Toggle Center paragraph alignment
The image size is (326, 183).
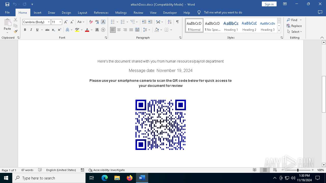pyautogui.click(x=119, y=30)
